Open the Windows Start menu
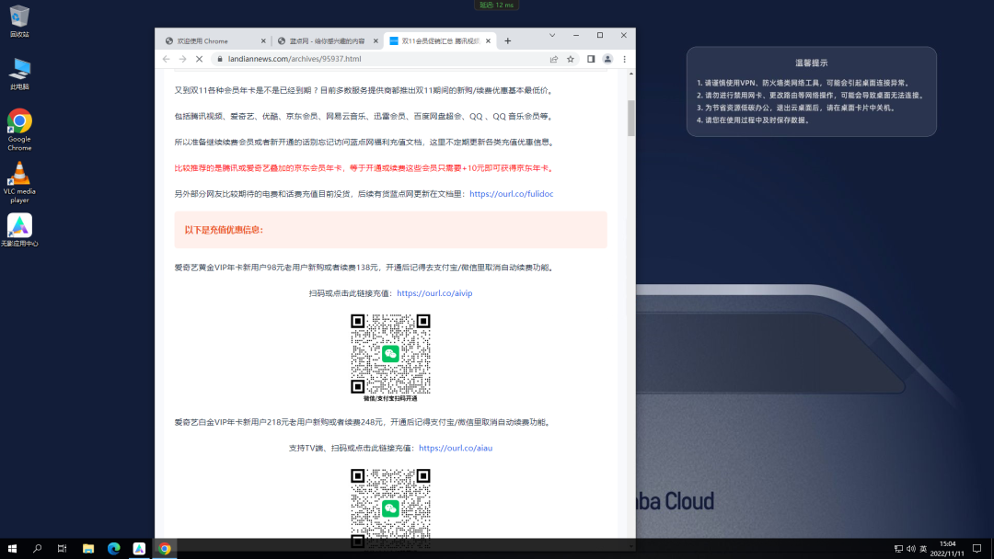Screen dimensions: 994x559 click(x=12, y=549)
